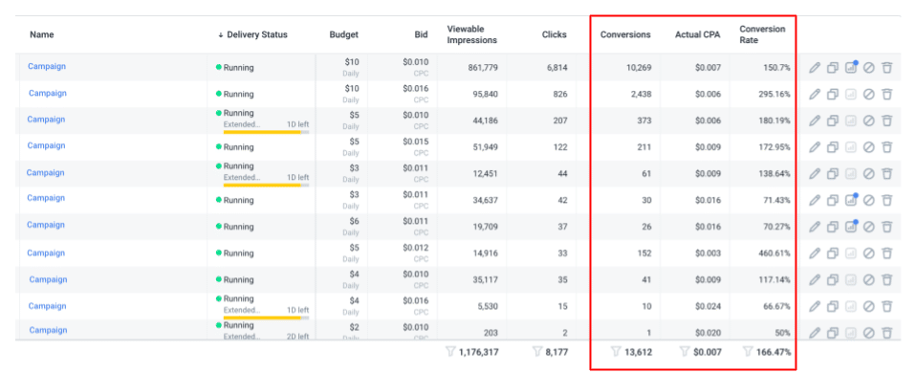Sort by Actual CPA column header

pyautogui.click(x=697, y=34)
